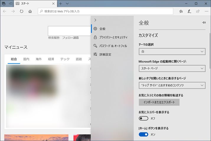Select プライバシーとセキュリティ in the settings menu
Screen dimensions: 211x141
[113, 37]
